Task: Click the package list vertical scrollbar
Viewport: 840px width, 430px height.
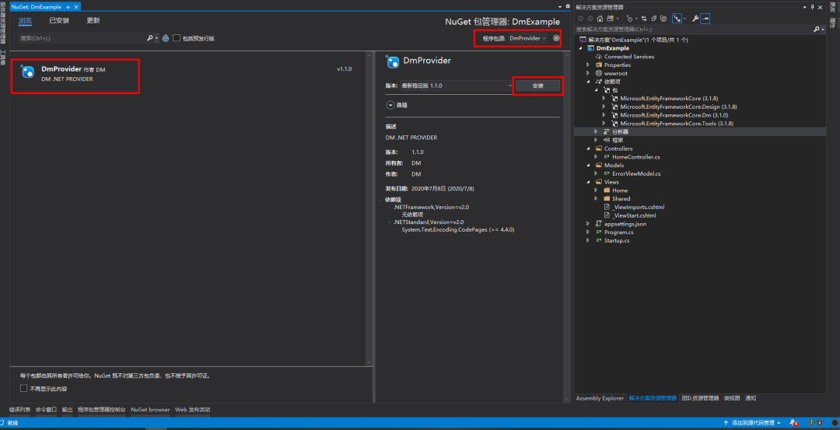Action: [369, 209]
